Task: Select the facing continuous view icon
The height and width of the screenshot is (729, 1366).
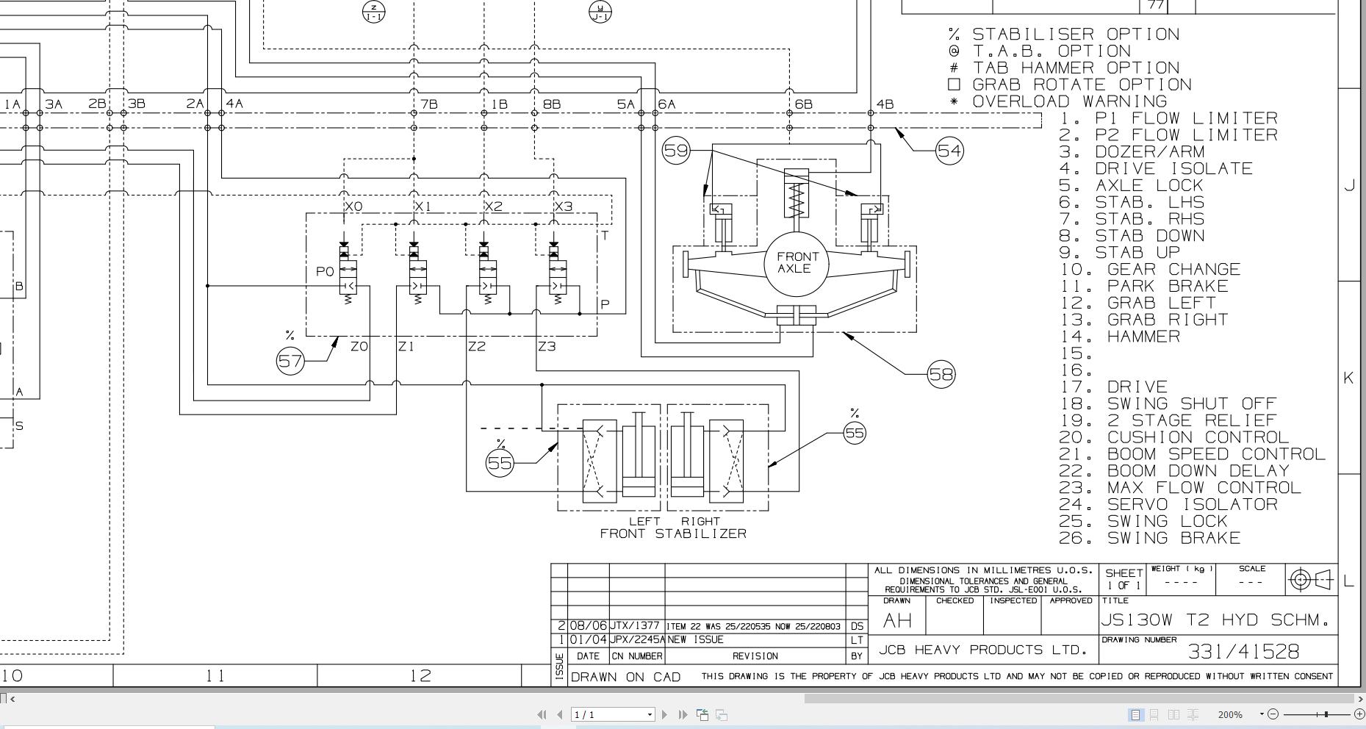Action: tap(1193, 715)
